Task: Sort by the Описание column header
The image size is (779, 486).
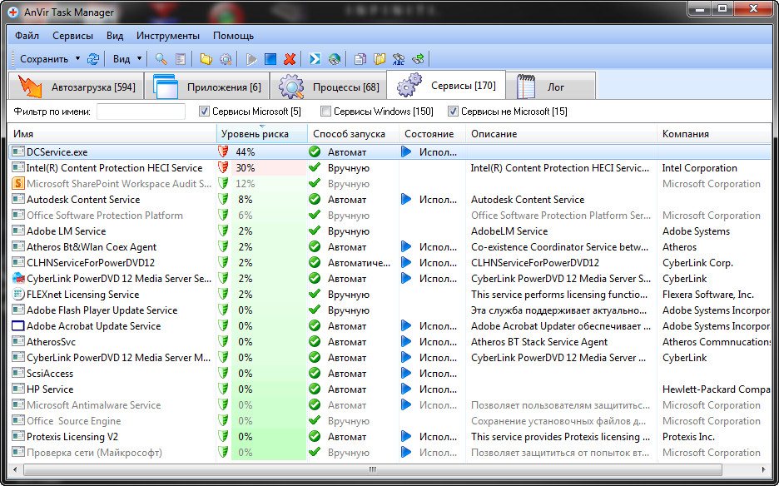Action: 561,134
